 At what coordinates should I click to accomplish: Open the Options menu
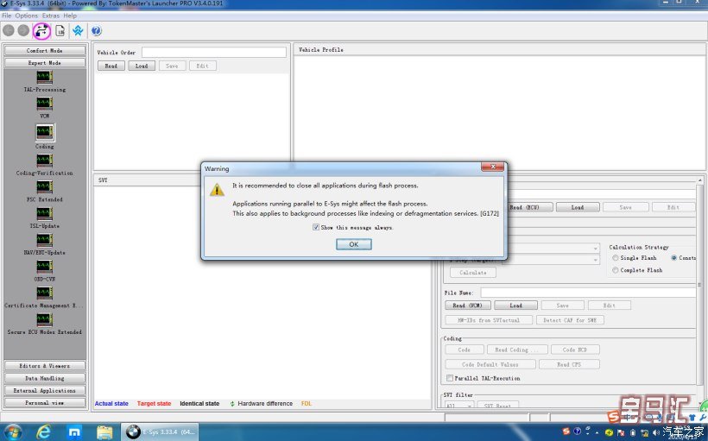[27, 16]
